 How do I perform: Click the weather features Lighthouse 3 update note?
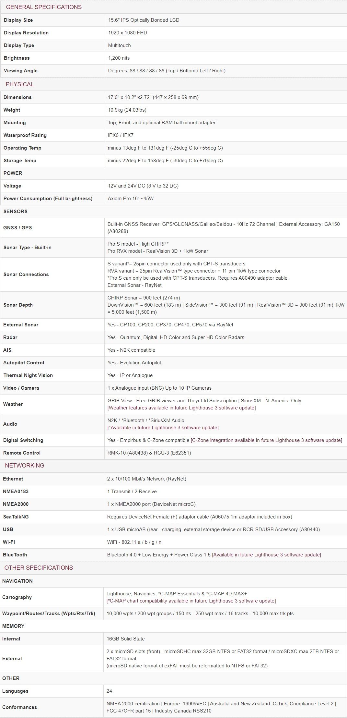181,408
